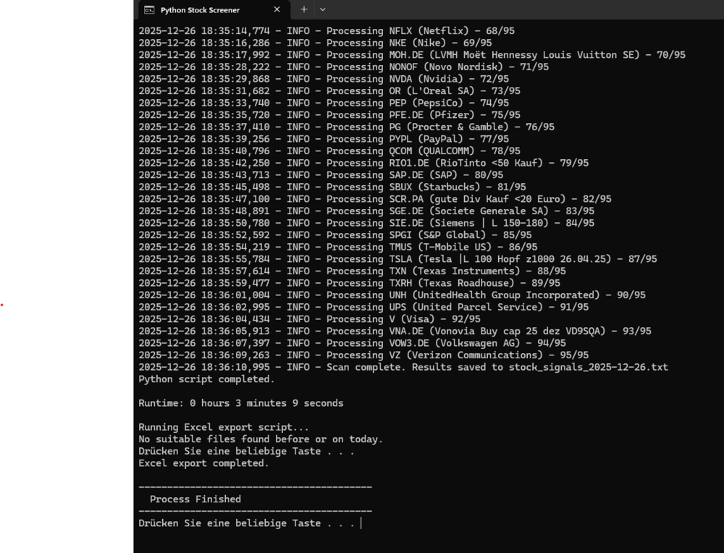Click the VZ Verizon Communications line
This screenshot has height=553, width=724.
363,355
